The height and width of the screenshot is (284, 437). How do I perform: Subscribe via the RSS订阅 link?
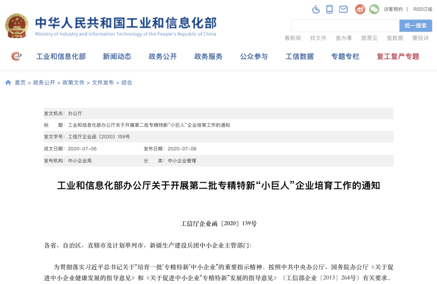(x=423, y=8)
